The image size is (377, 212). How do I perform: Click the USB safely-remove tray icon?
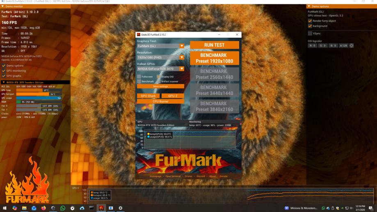point(333,208)
